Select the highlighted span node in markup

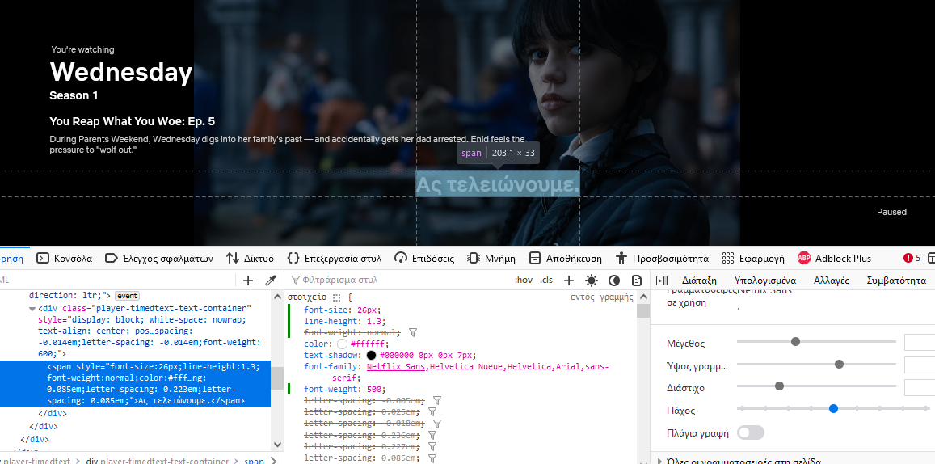point(135,384)
